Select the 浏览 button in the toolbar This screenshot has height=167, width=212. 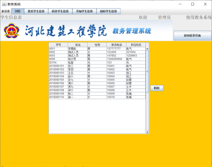(18, 11)
